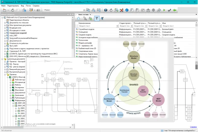Open the Справка menu
This screenshot has width=198, height=132.
pyautogui.click(x=36, y=6)
